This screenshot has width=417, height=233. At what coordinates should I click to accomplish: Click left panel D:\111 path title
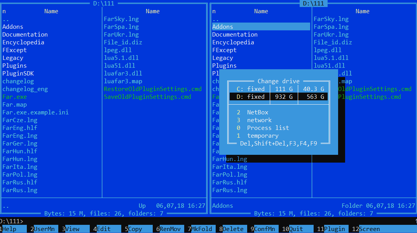[x=104, y=4]
